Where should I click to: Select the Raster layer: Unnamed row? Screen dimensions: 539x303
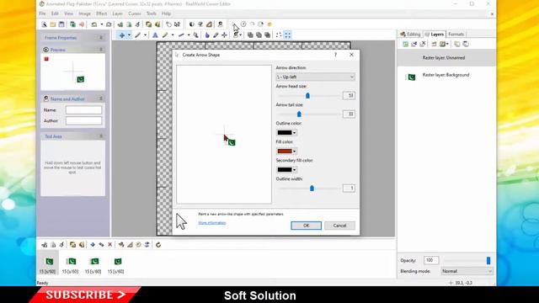coord(446,58)
